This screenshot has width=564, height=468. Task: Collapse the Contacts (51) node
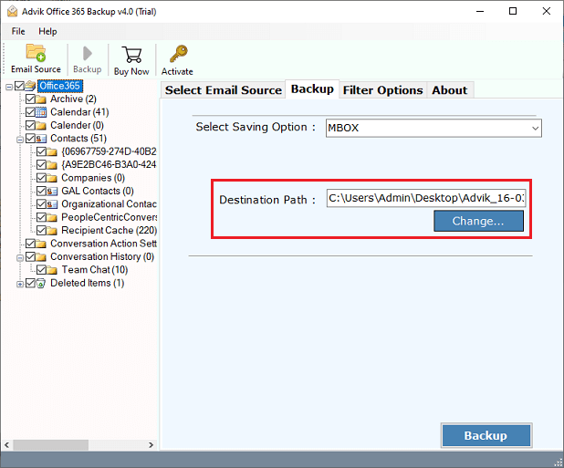[x=20, y=140]
